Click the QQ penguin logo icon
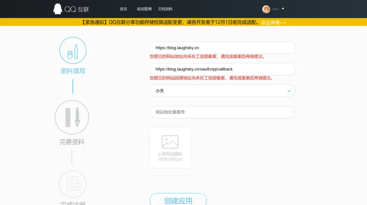Image resolution: width=367 pixels, height=205 pixels. pyautogui.click(x=58, y=9)
